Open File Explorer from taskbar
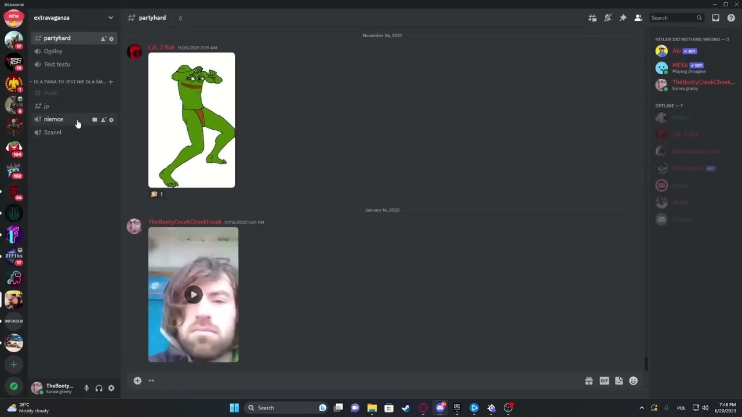The image size is (742, 417). [372, 408]
